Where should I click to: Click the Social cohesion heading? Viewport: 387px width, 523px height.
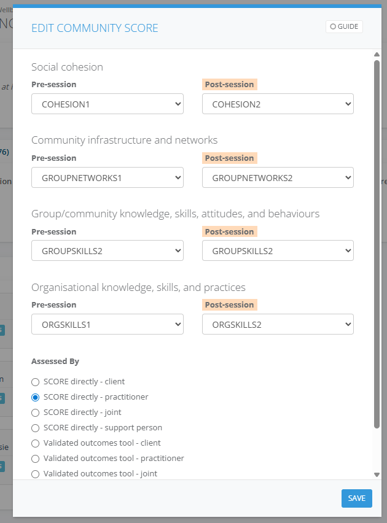coord(67,67)
